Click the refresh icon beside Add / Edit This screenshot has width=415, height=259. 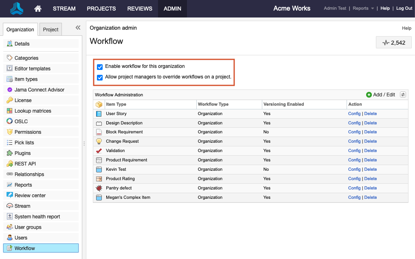coord(403,95)
